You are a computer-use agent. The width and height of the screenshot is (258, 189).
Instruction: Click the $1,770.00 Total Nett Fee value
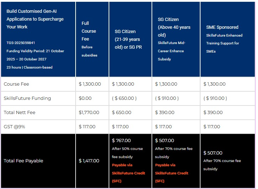90,113
